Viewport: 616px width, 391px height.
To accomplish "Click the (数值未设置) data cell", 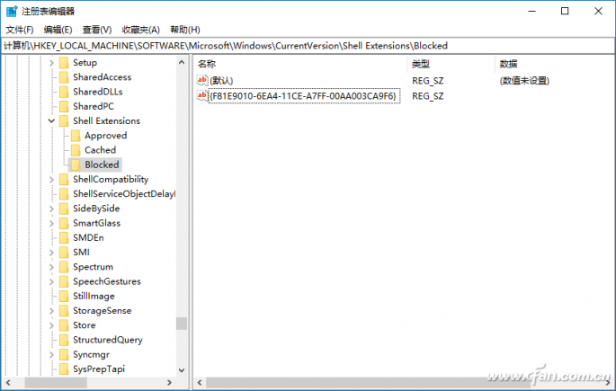I will (x=524, y=81).
